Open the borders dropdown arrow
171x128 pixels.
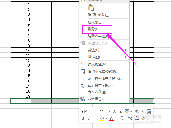(x=126, y=118)
